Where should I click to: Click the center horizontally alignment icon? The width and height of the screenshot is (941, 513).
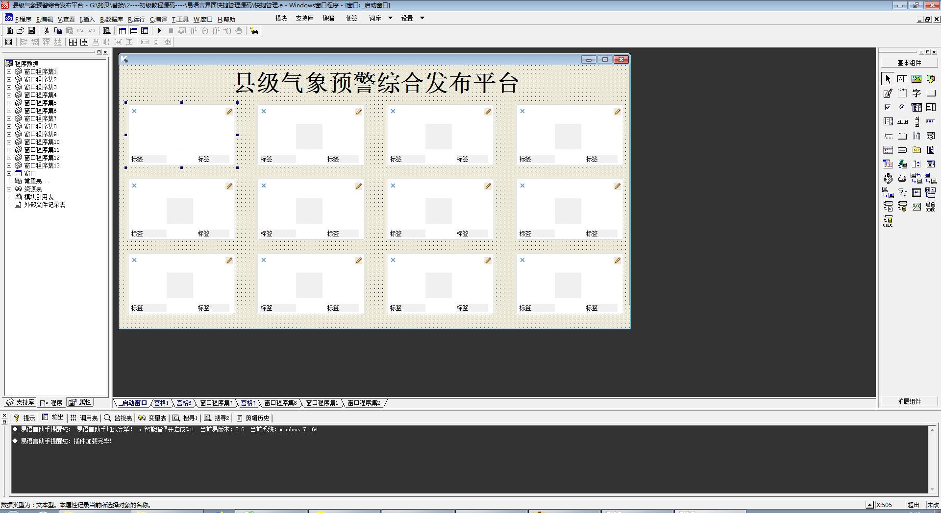(73, 42)
